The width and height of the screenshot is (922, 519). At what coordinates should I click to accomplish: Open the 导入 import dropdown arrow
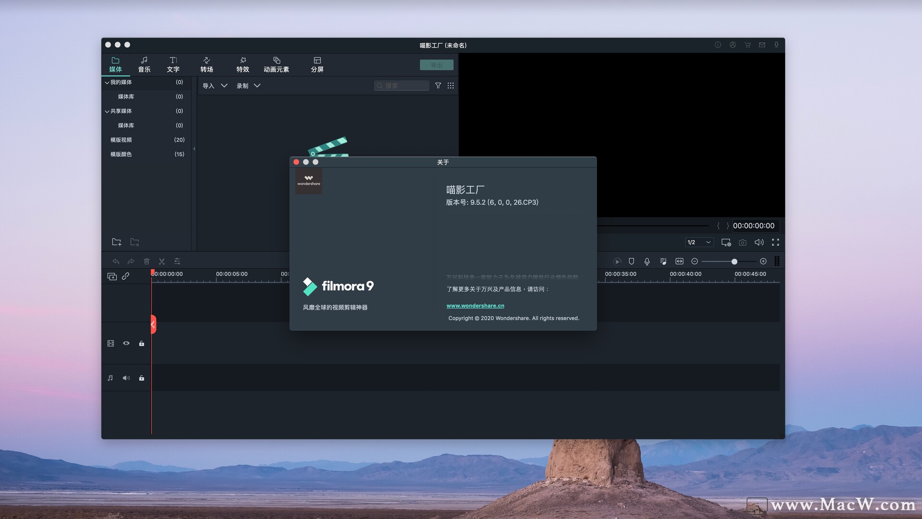[x=224, y=86]
